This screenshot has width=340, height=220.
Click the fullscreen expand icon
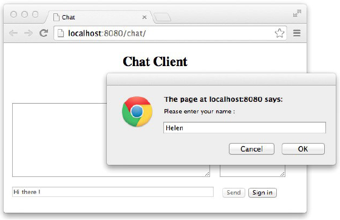tap(297, 13)
